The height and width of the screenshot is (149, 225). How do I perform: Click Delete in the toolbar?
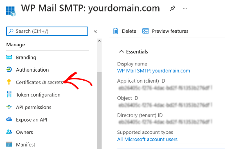coord(129,31)
